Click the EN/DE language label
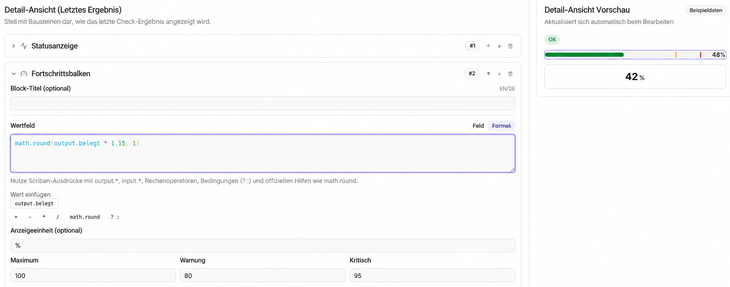 [x=507, y=89]
